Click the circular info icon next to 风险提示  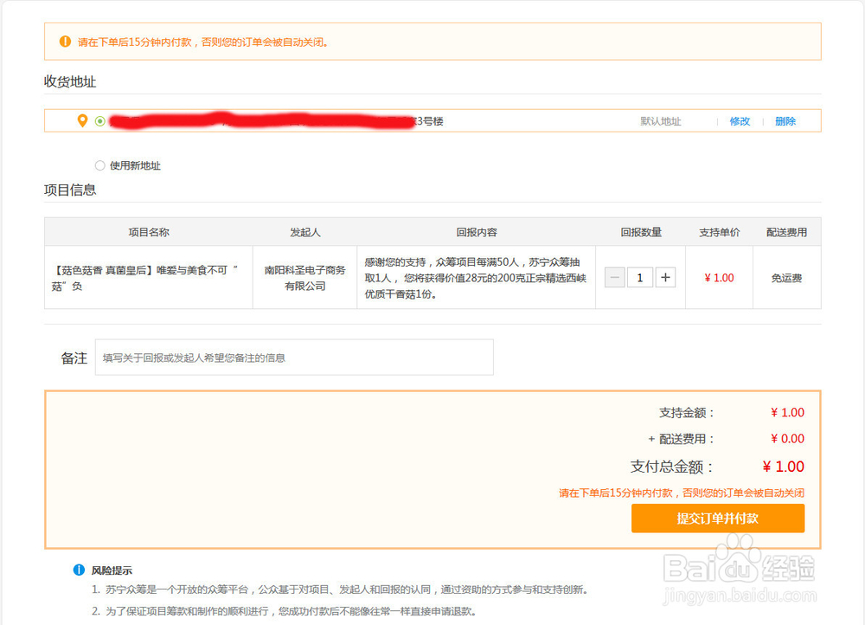(79, 569)
